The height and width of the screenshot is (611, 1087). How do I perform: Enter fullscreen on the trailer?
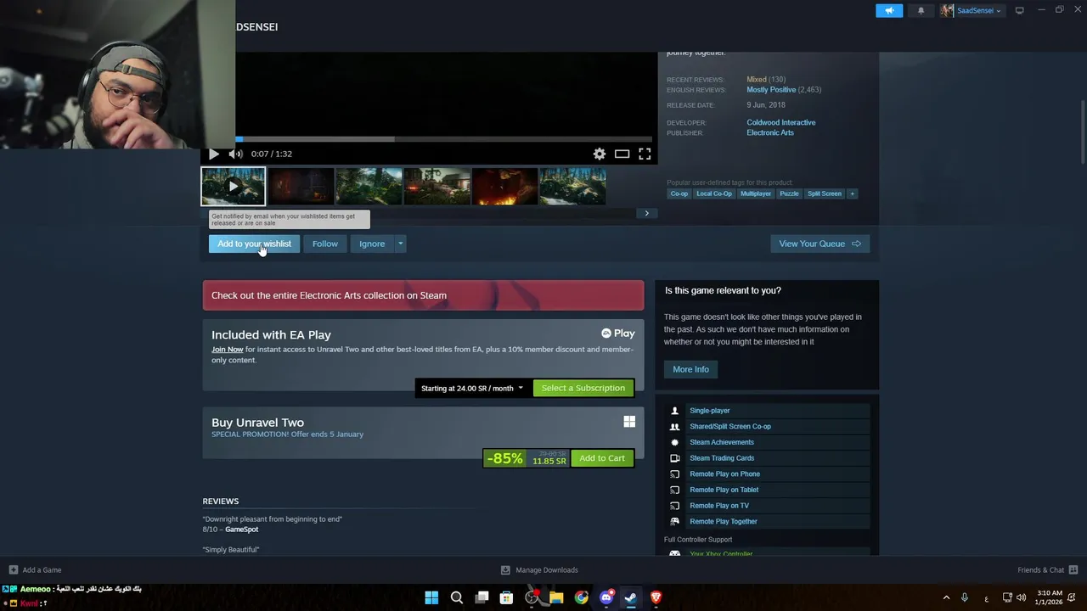point(645,154)
